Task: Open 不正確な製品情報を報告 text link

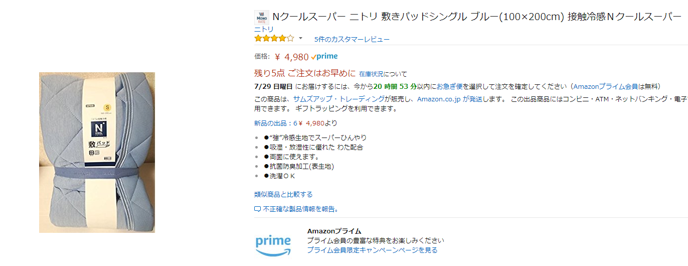Action: [301, 209]
